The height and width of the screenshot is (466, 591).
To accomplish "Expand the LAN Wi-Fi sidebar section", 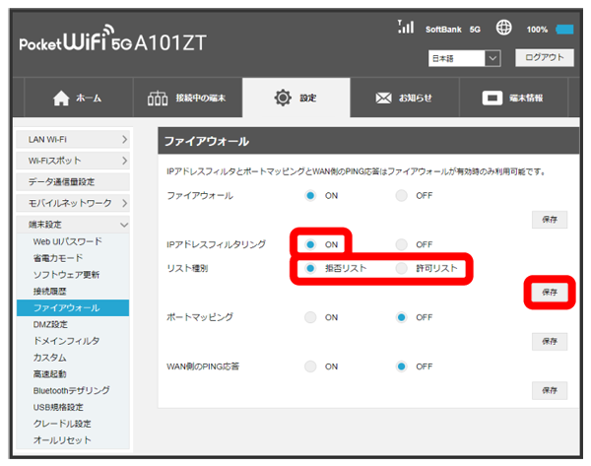I will (73, 141).
